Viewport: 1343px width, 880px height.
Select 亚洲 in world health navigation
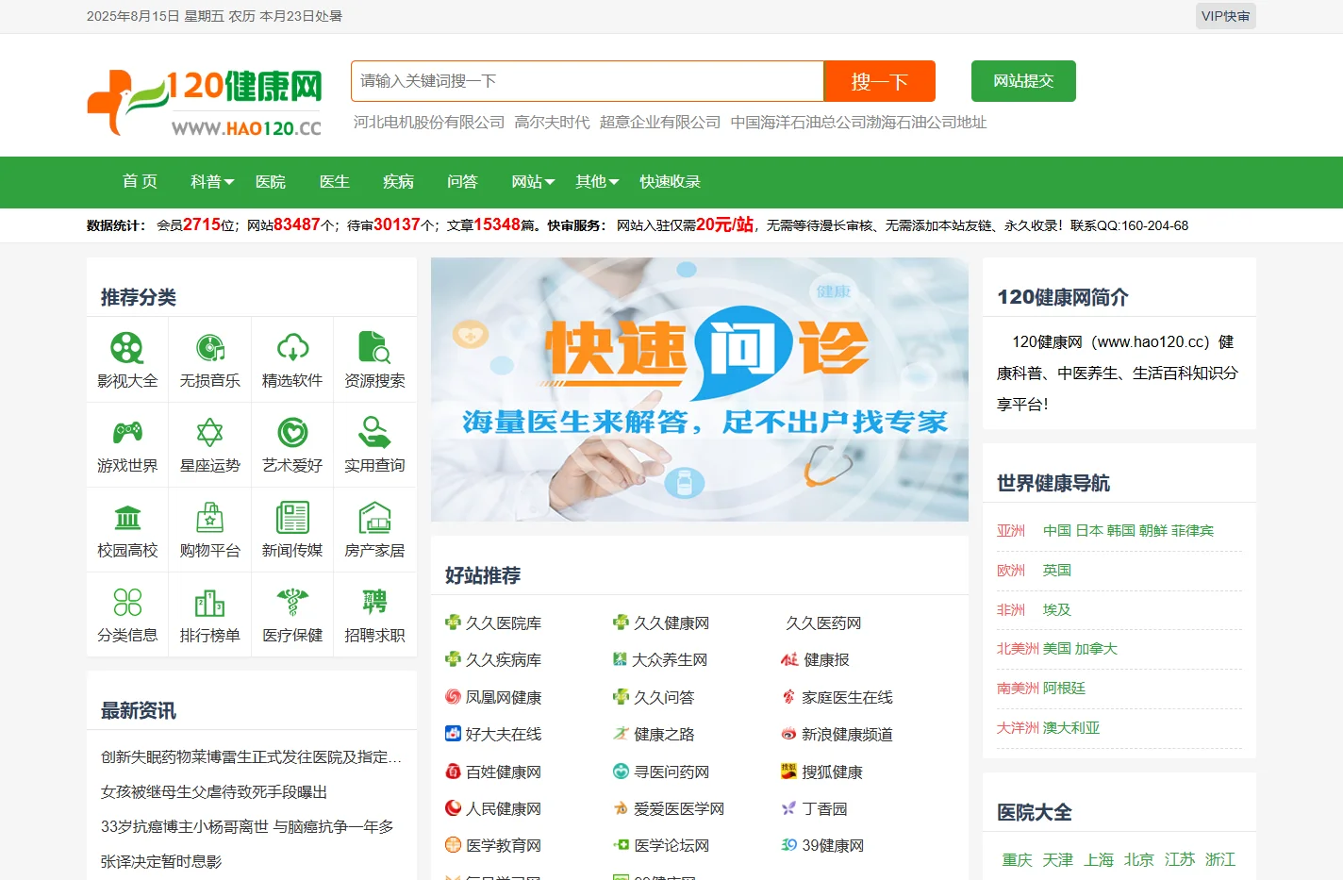tap(1011, 531)
